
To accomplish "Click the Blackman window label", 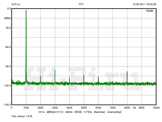I will [x=99, y=112].
